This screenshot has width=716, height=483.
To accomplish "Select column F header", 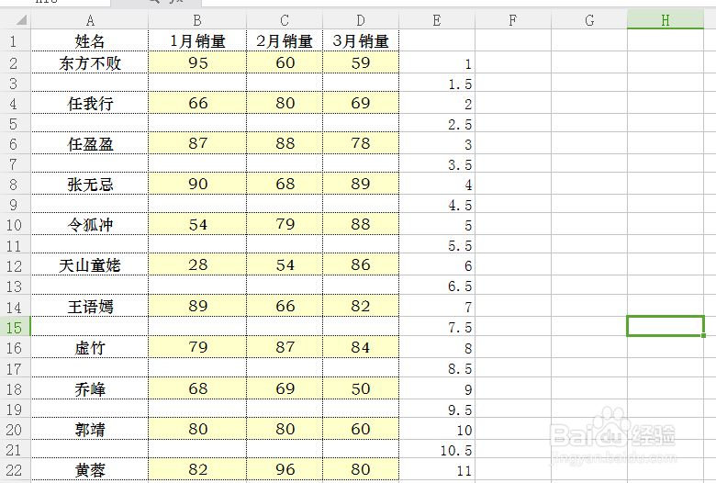I will click(513, 20).
